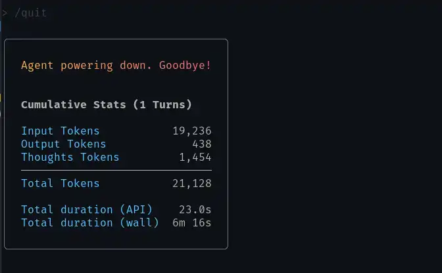The height and width of the screenshot is (273, 442).
Task: Click the Thoughts Tokens label
Action: point(70,157)
